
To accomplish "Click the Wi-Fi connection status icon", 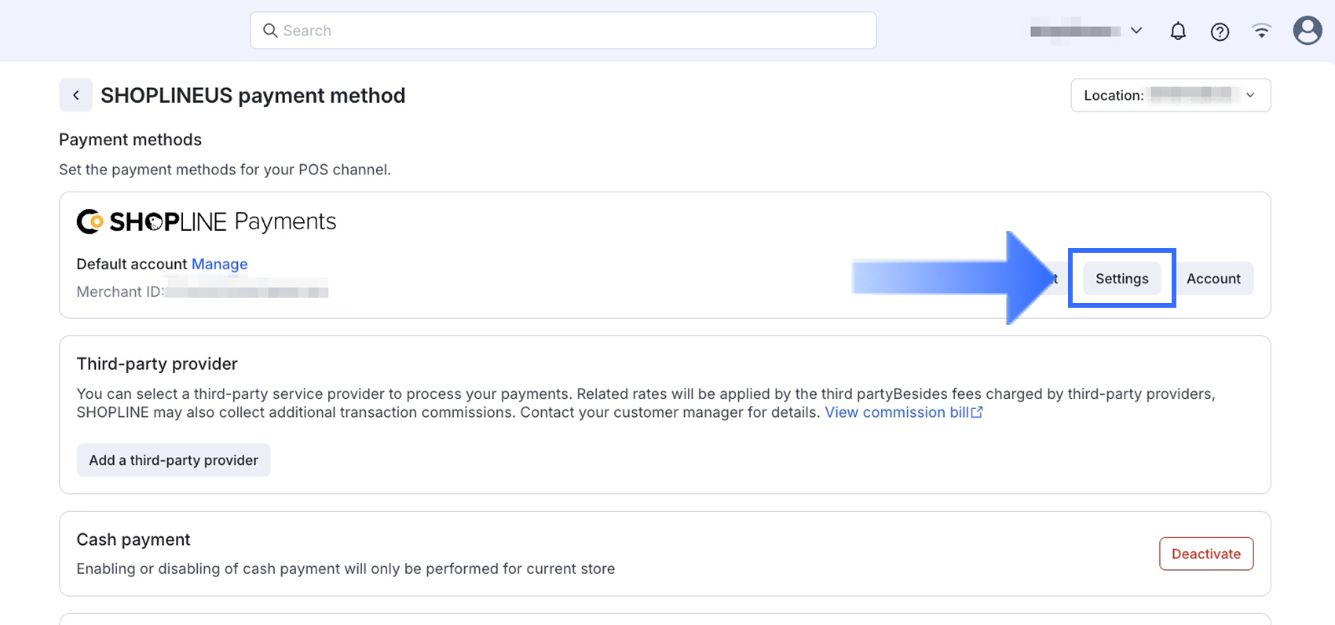I will click(1261, 31).
